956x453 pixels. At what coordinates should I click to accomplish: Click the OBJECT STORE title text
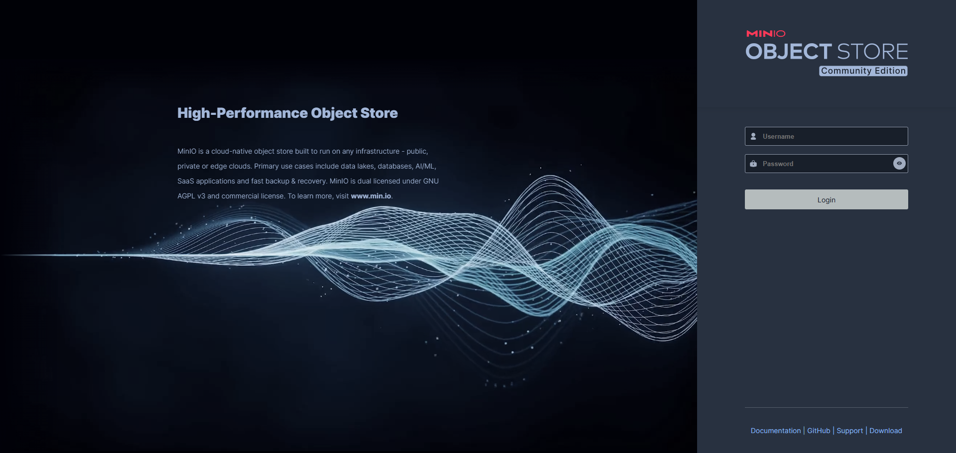(x=827, y=52)
